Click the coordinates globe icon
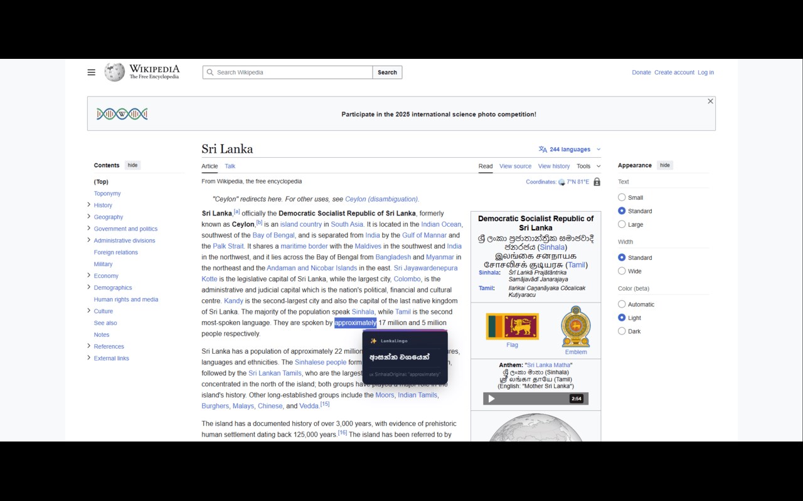803x501 pixels. (x=561, y=182)
